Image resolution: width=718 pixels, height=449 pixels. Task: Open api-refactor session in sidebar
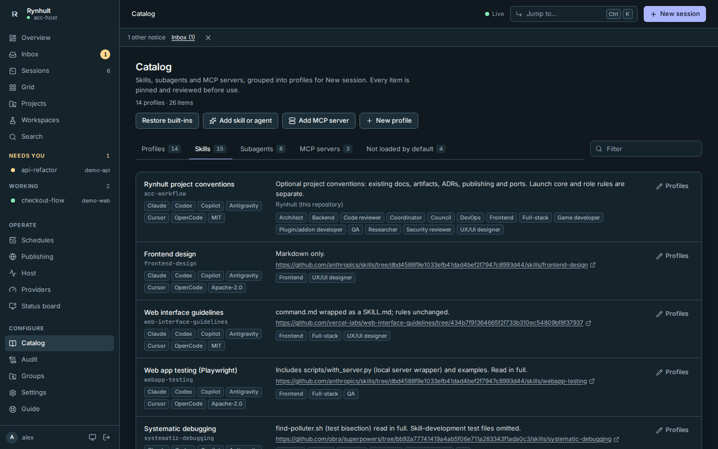[59, 170]
